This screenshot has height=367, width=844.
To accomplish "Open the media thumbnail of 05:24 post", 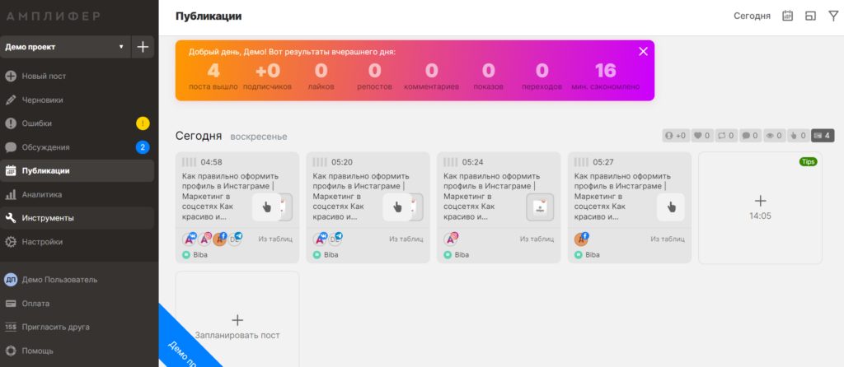I will point(540,207).
